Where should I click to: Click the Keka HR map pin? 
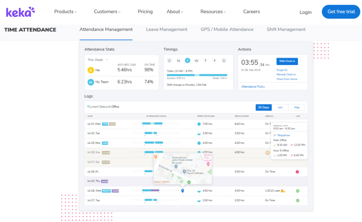pos(184,171)
